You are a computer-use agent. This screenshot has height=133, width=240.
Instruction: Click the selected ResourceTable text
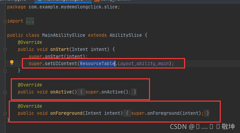(x=97, y=63)
